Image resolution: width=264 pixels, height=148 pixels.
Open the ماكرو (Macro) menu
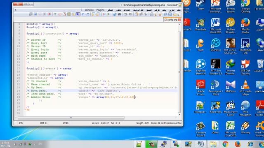coord(118,10)
